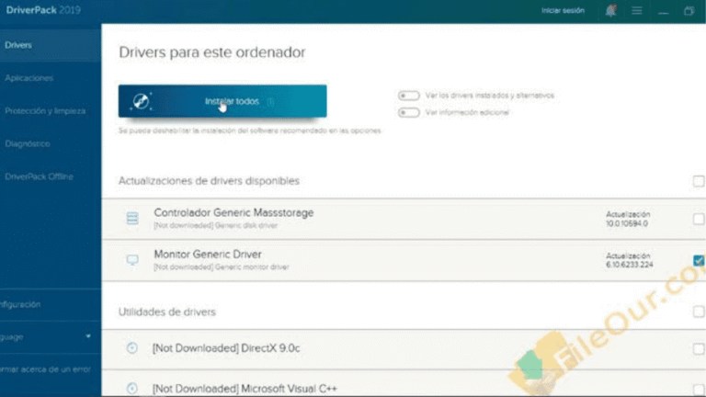Open the hamburger menu icon
The height and width of the screenshot is (397, 706).
(637, 10)
